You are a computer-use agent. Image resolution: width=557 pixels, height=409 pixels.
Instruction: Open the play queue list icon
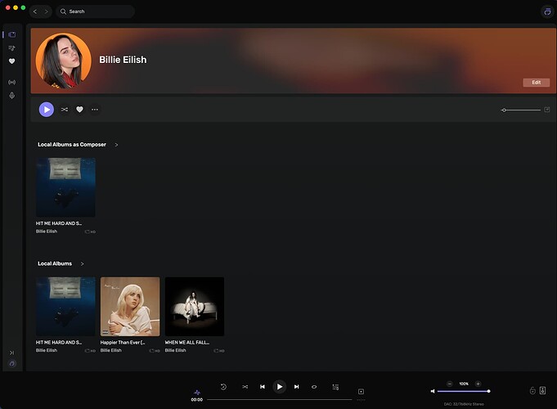tap(335, 387)
